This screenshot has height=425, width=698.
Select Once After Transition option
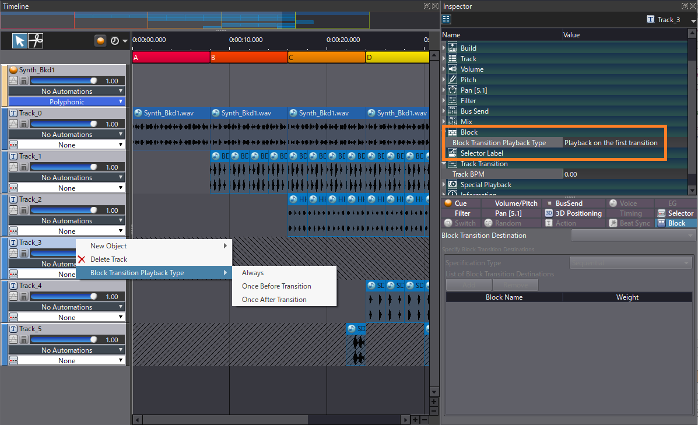pos(284,300)
